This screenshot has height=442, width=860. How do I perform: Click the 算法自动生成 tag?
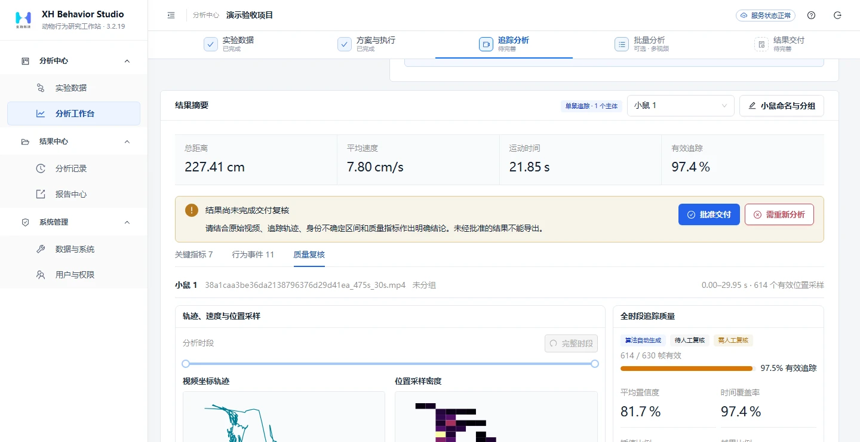pyautogui.click(x=643, y=340)
